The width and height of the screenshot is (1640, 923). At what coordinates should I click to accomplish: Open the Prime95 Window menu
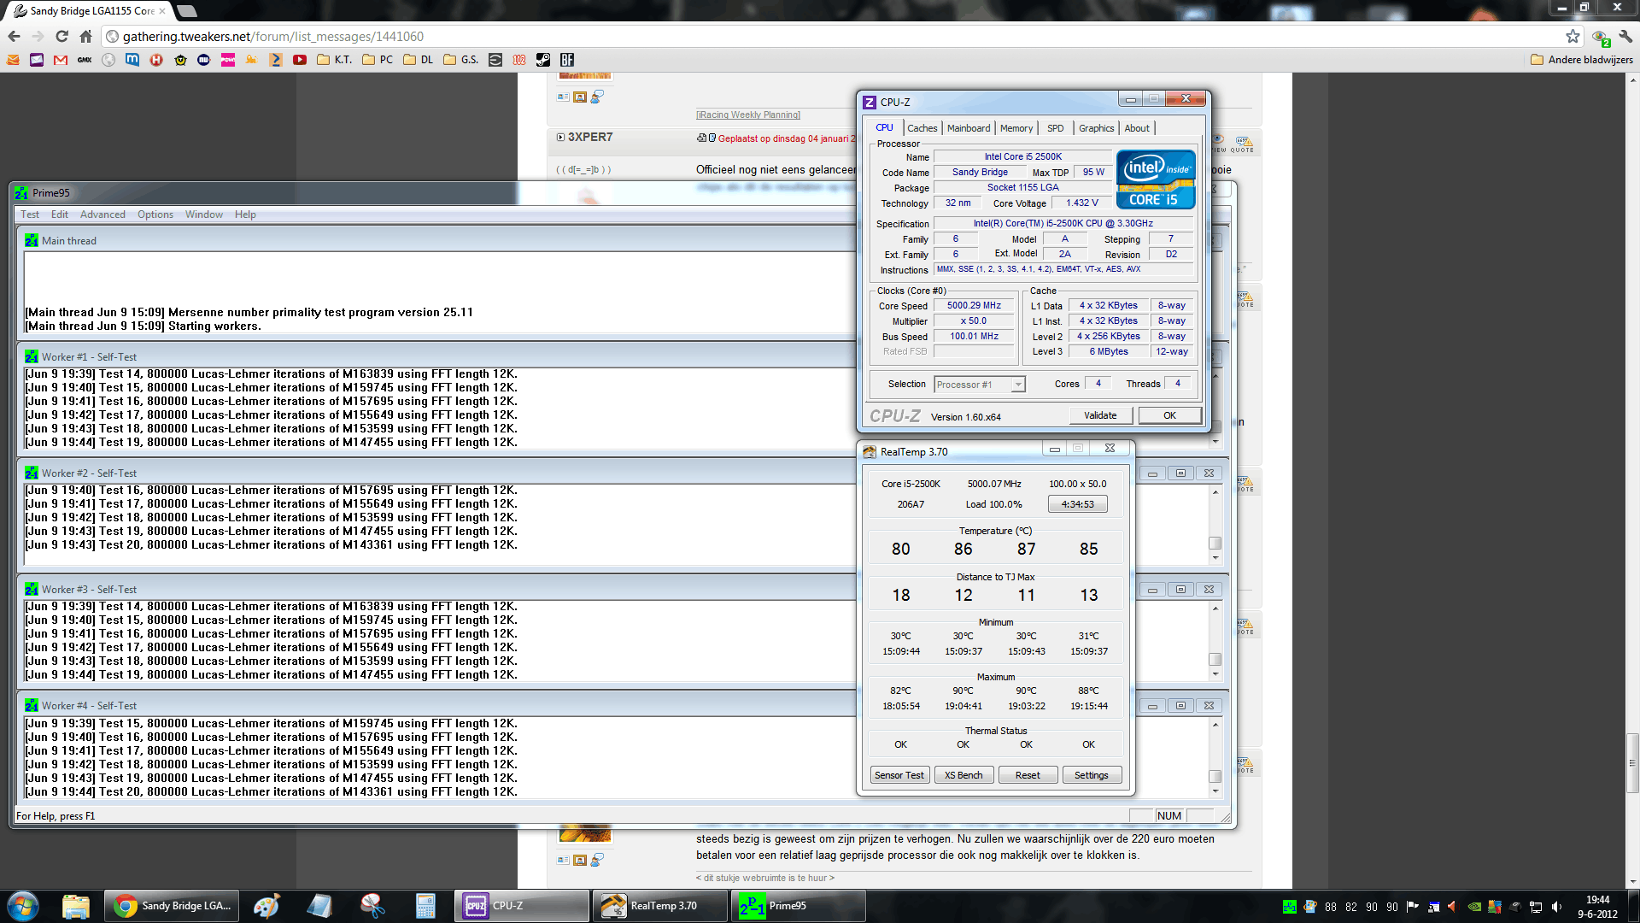pyautogui.click(x=204, y=215)
